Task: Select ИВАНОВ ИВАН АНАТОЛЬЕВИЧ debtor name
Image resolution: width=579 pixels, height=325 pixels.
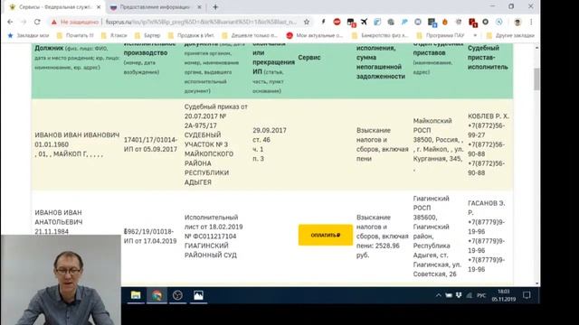Action: (59, 218)
